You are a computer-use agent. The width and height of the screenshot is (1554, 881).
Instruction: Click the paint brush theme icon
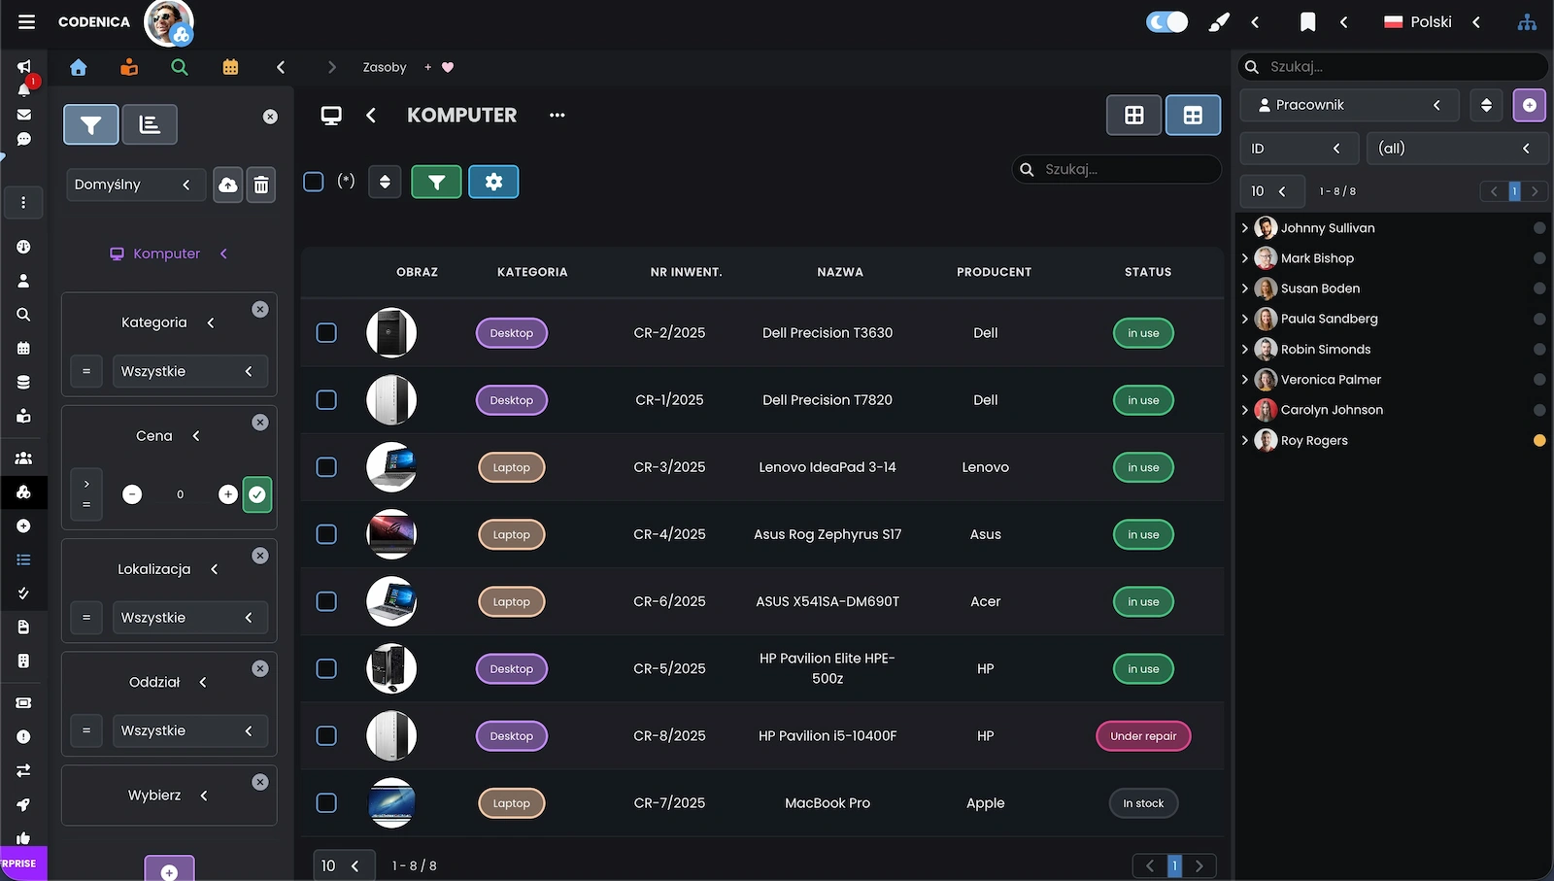1219,21
